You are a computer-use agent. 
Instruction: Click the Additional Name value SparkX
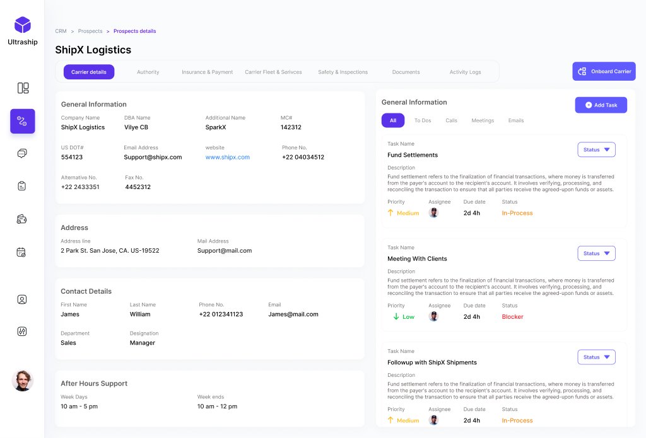[216, 127]
